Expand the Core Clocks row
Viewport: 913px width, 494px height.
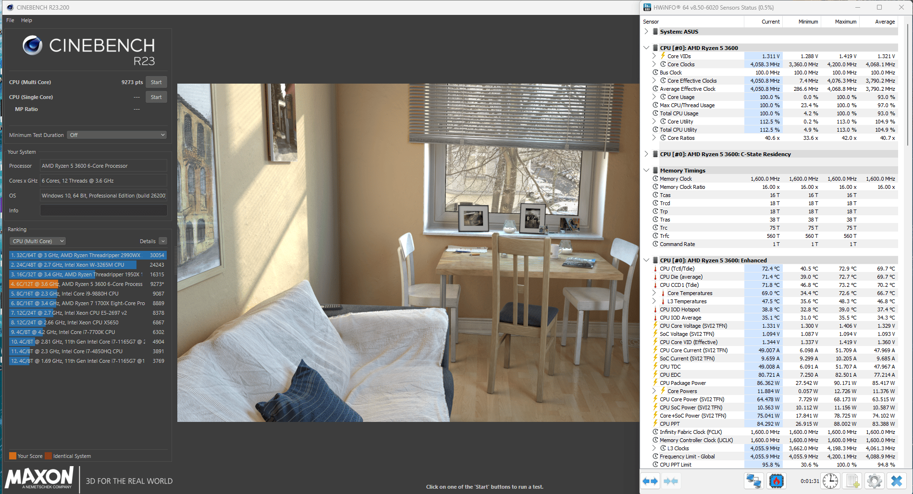(x=654, y=64)
